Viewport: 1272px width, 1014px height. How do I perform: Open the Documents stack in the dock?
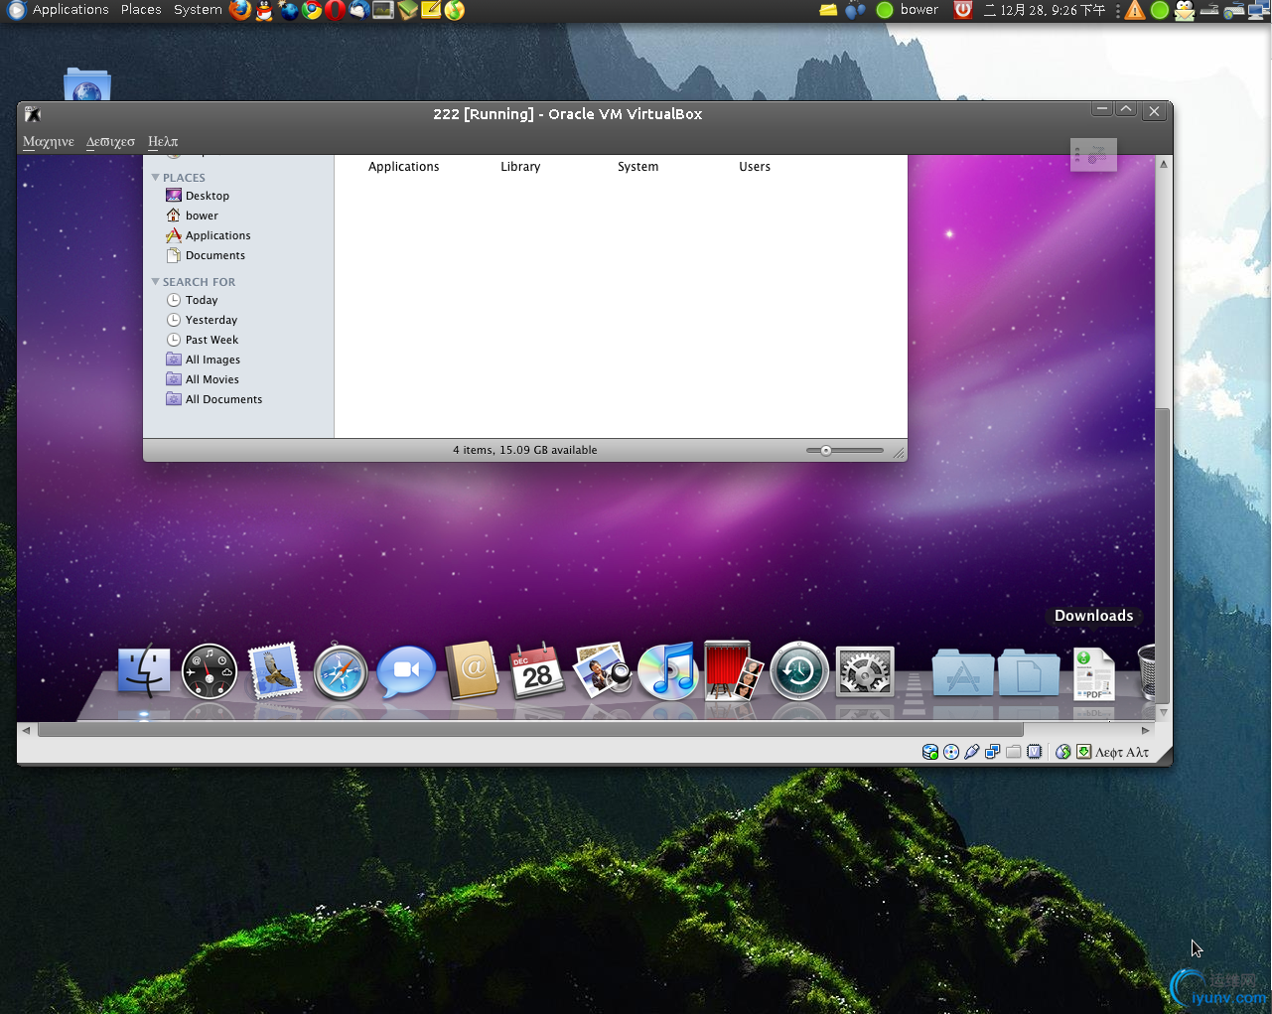pos(1029,673)
